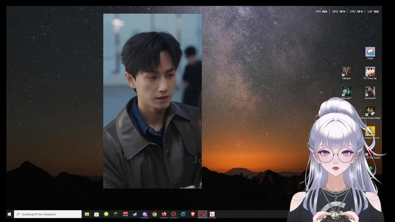Open the Voice Meeter taskbar icon
The height and width of the screenshot is (222, 395).
coord(125,214)
